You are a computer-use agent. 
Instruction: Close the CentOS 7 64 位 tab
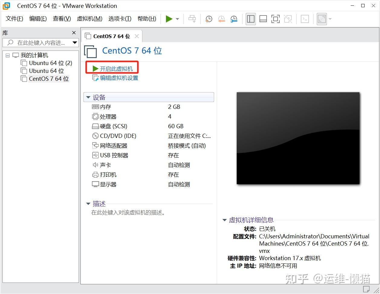(x=137, y=36)
